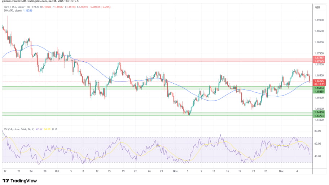
Task: Click the green support label 1.16004
Action: (319, 88)
